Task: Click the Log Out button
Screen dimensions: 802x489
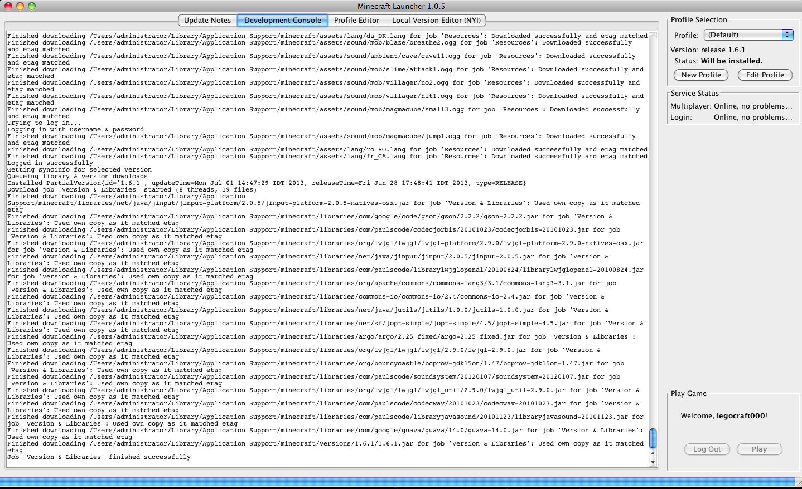Action: pos(707,449)
